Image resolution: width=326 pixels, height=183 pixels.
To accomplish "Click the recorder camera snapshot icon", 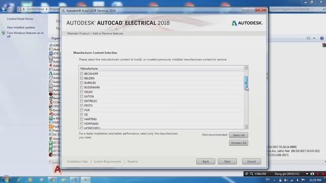I will pyautogui.click(x=312, y=174).
